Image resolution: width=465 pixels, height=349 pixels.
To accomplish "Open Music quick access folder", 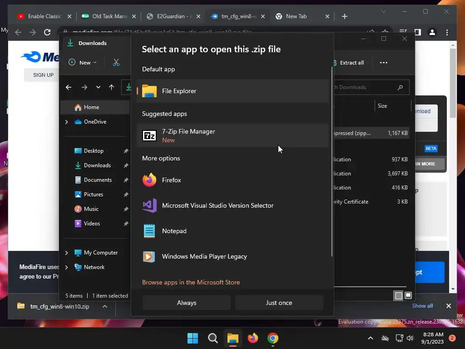I will pos(91,209).
